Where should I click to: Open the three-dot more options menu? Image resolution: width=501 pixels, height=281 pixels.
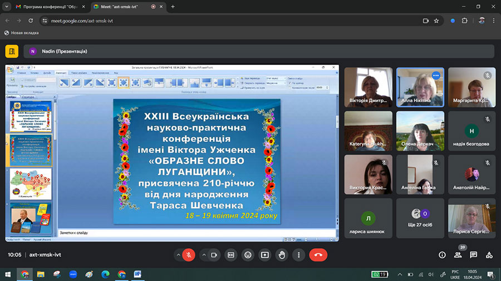point(299,255)
